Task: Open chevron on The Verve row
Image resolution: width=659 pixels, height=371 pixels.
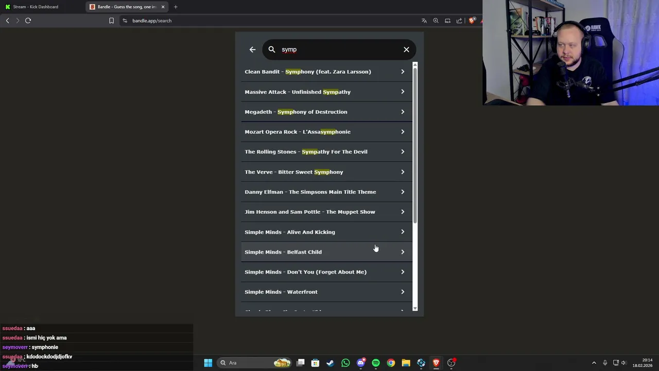Action: click(403, 172)
